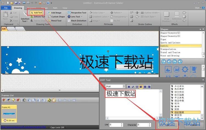Image resolution: width=206 pixels, height=130 pixels.
Task: Go to first shapes page
Action: point(164,61)
